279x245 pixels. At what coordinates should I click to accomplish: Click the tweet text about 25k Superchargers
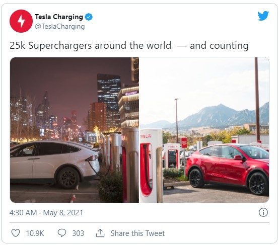coord(129,45)
